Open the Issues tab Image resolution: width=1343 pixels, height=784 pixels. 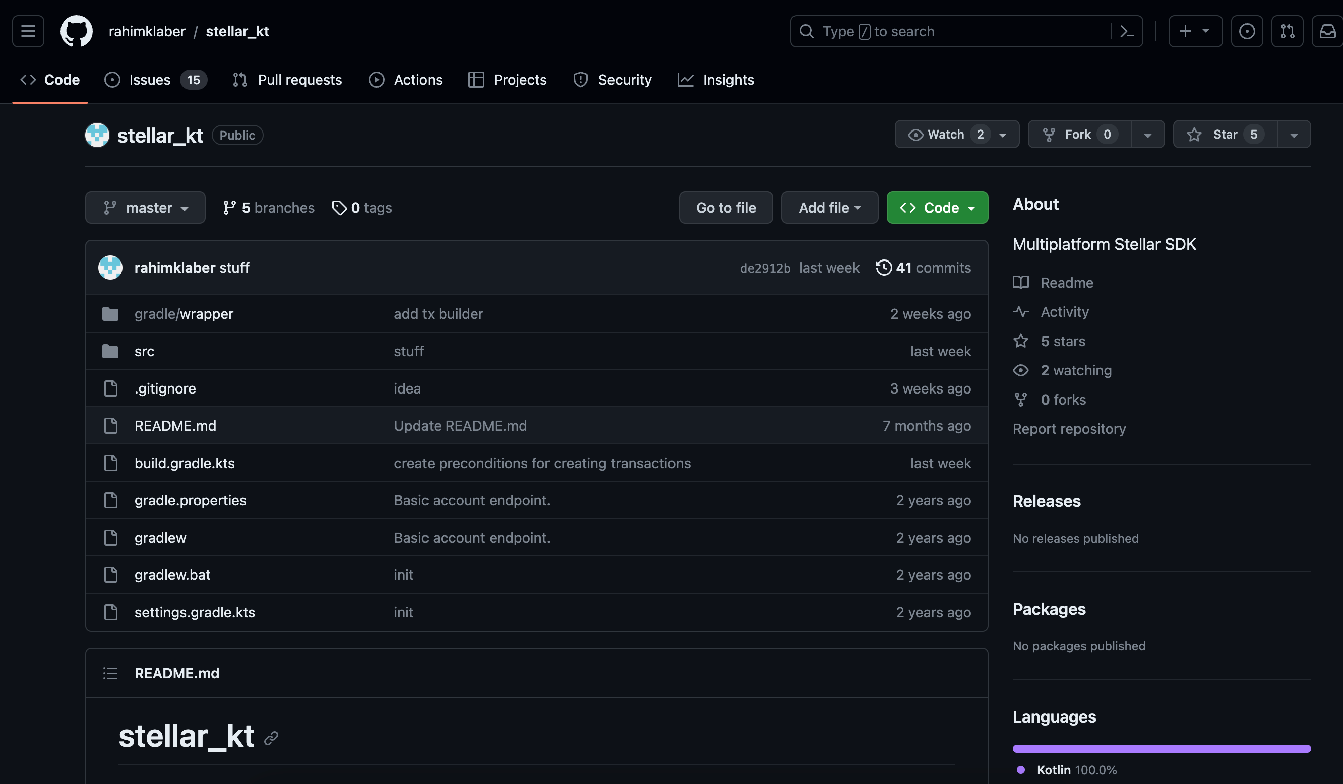[x=156, y=80]
